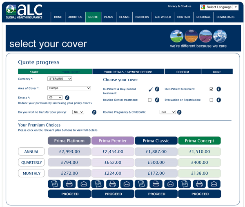Image resolution: width=245 pixels, height=207 pixels.
Task: Open policy transfer dropdown showing No
Action: (x=78, y=112)
